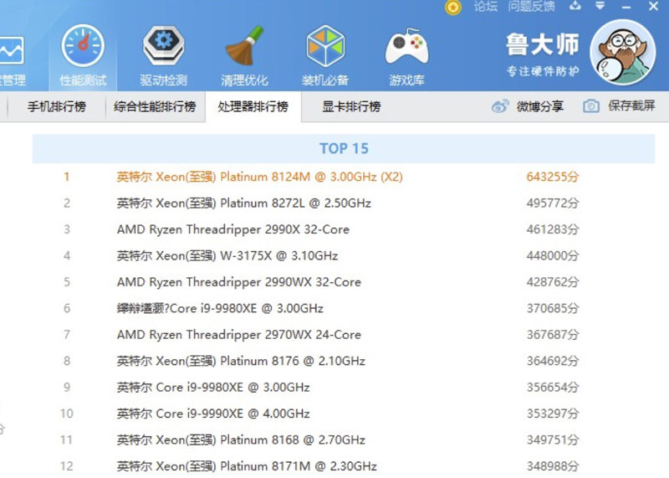Click the 保存截屏 save screenshot button
Viewport: 669px width, 478px height.
tap(619, 106)
